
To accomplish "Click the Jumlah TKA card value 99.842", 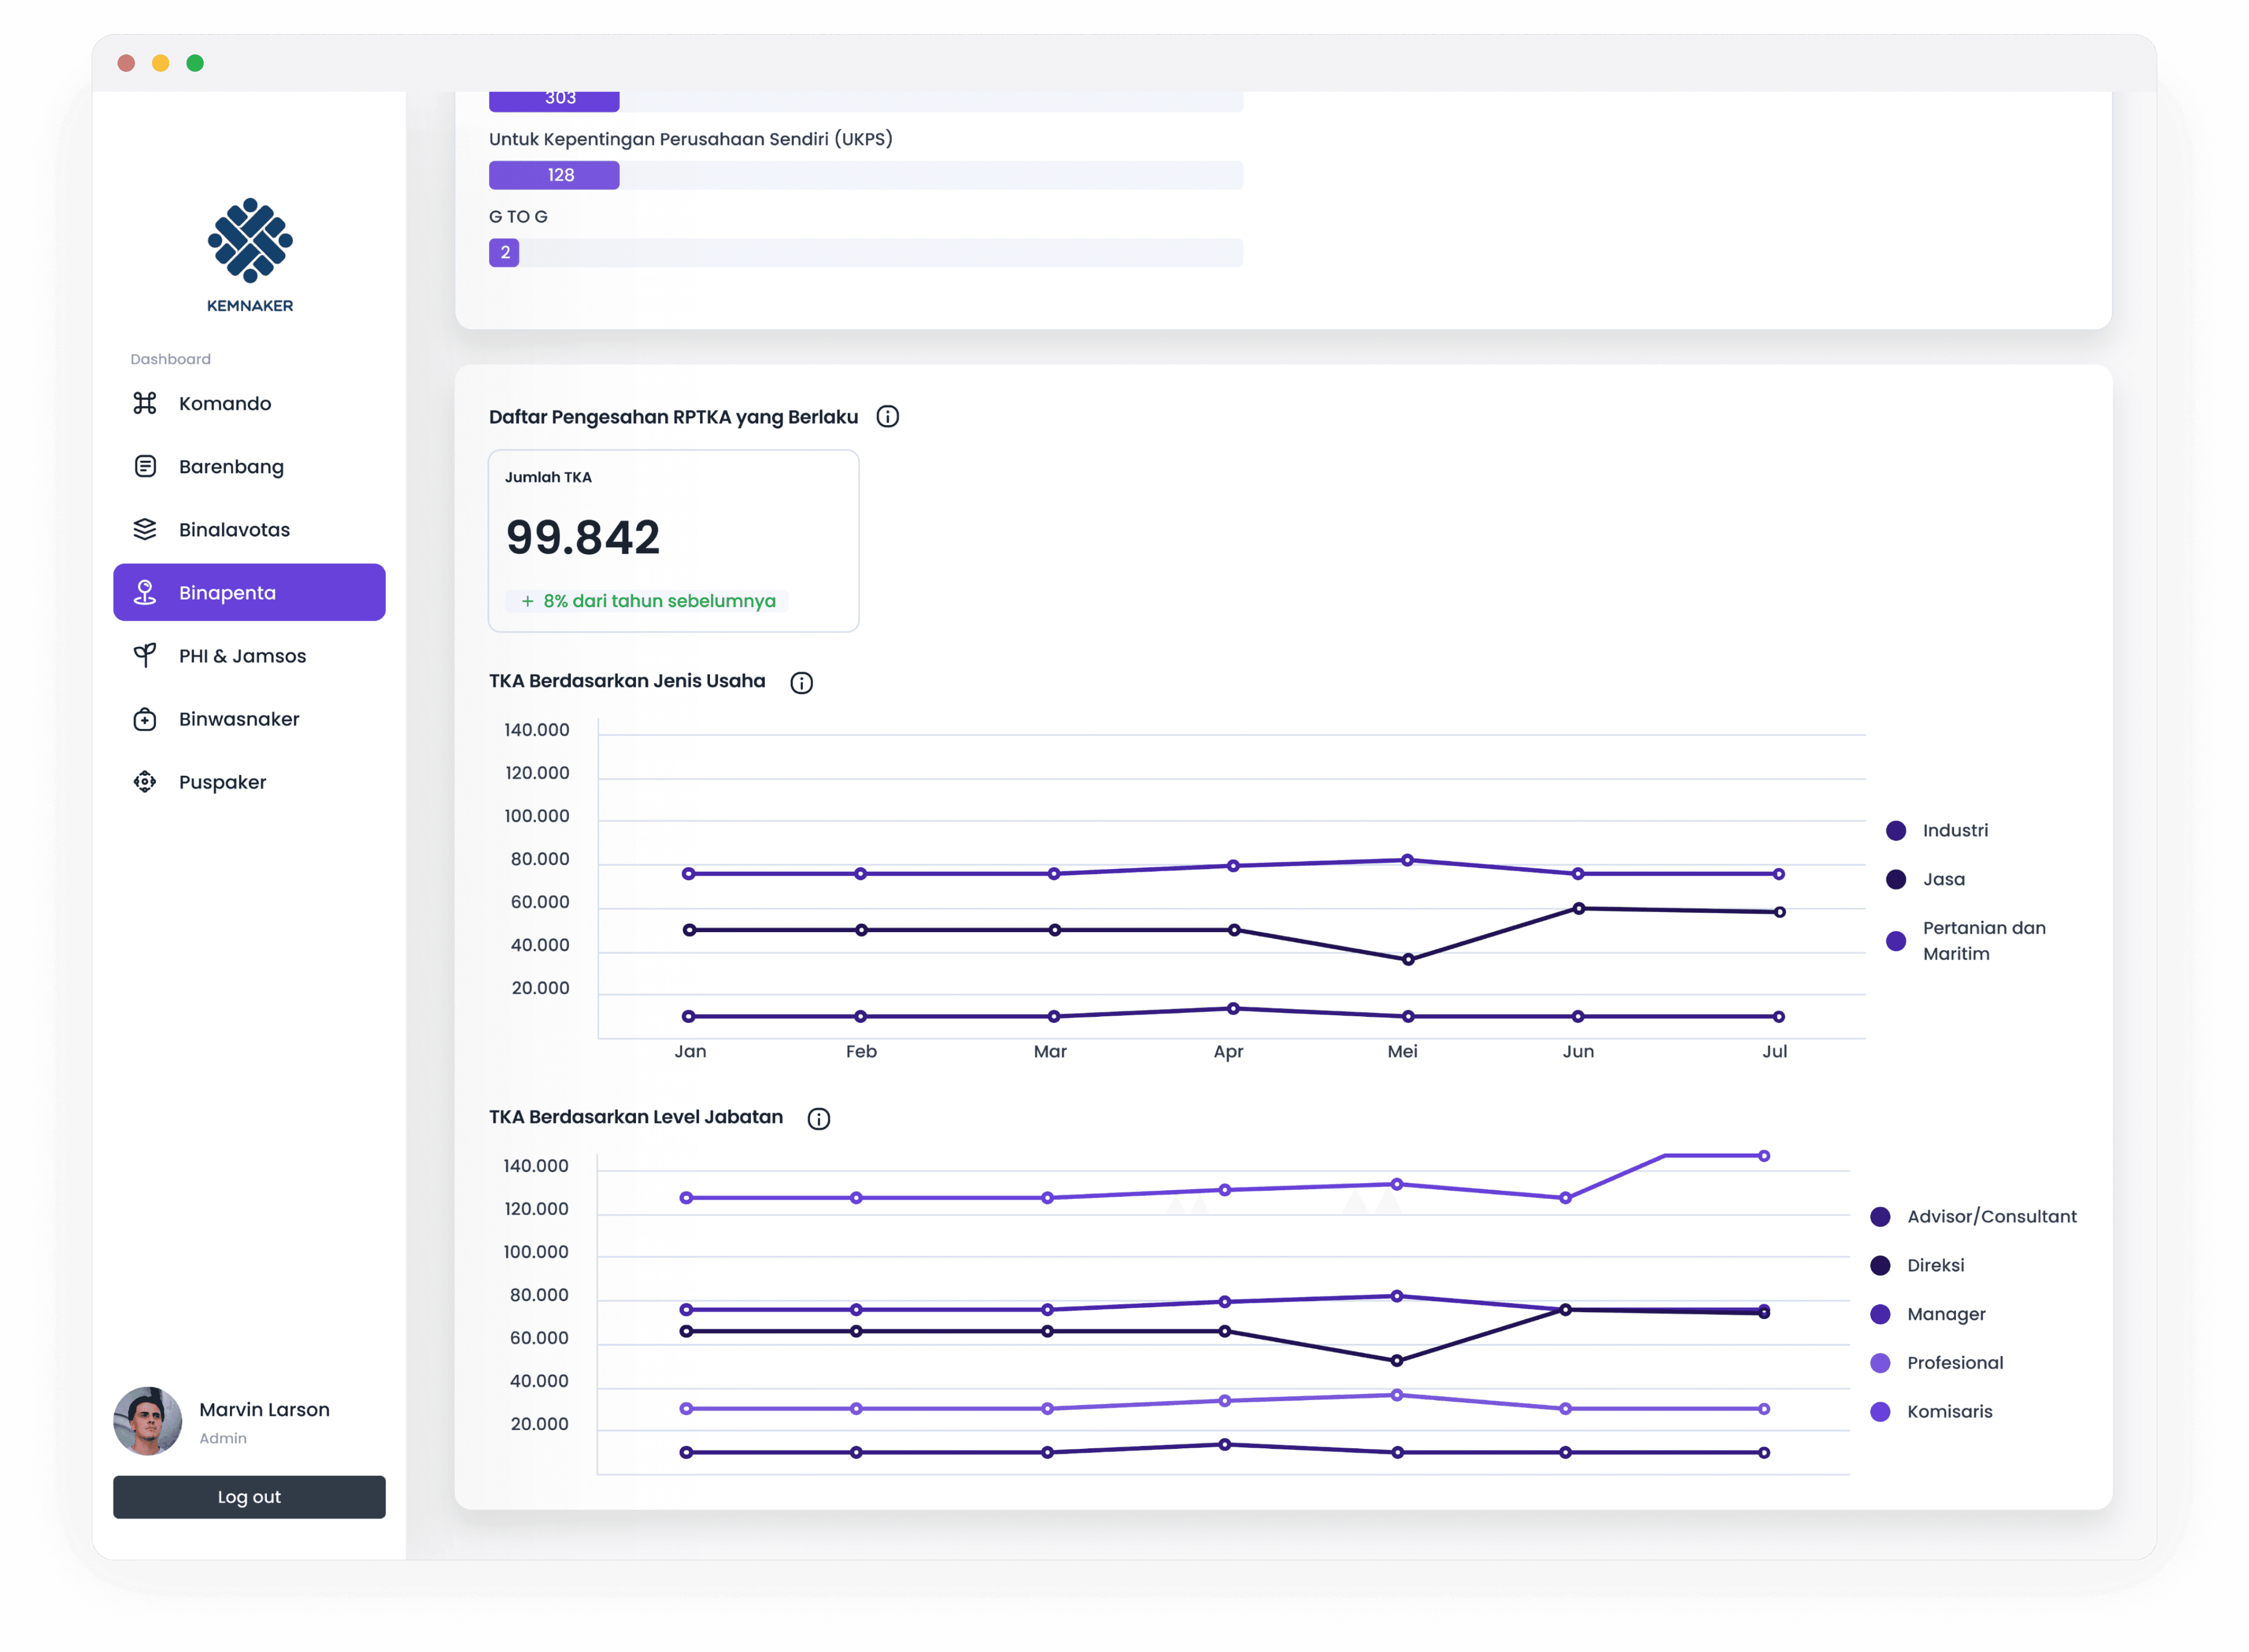I will pos(583,537).
